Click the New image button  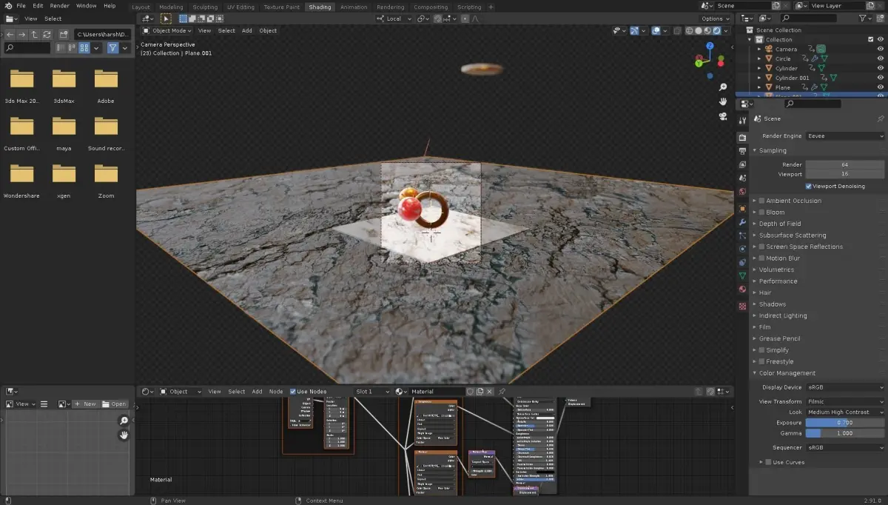(85, 404)
